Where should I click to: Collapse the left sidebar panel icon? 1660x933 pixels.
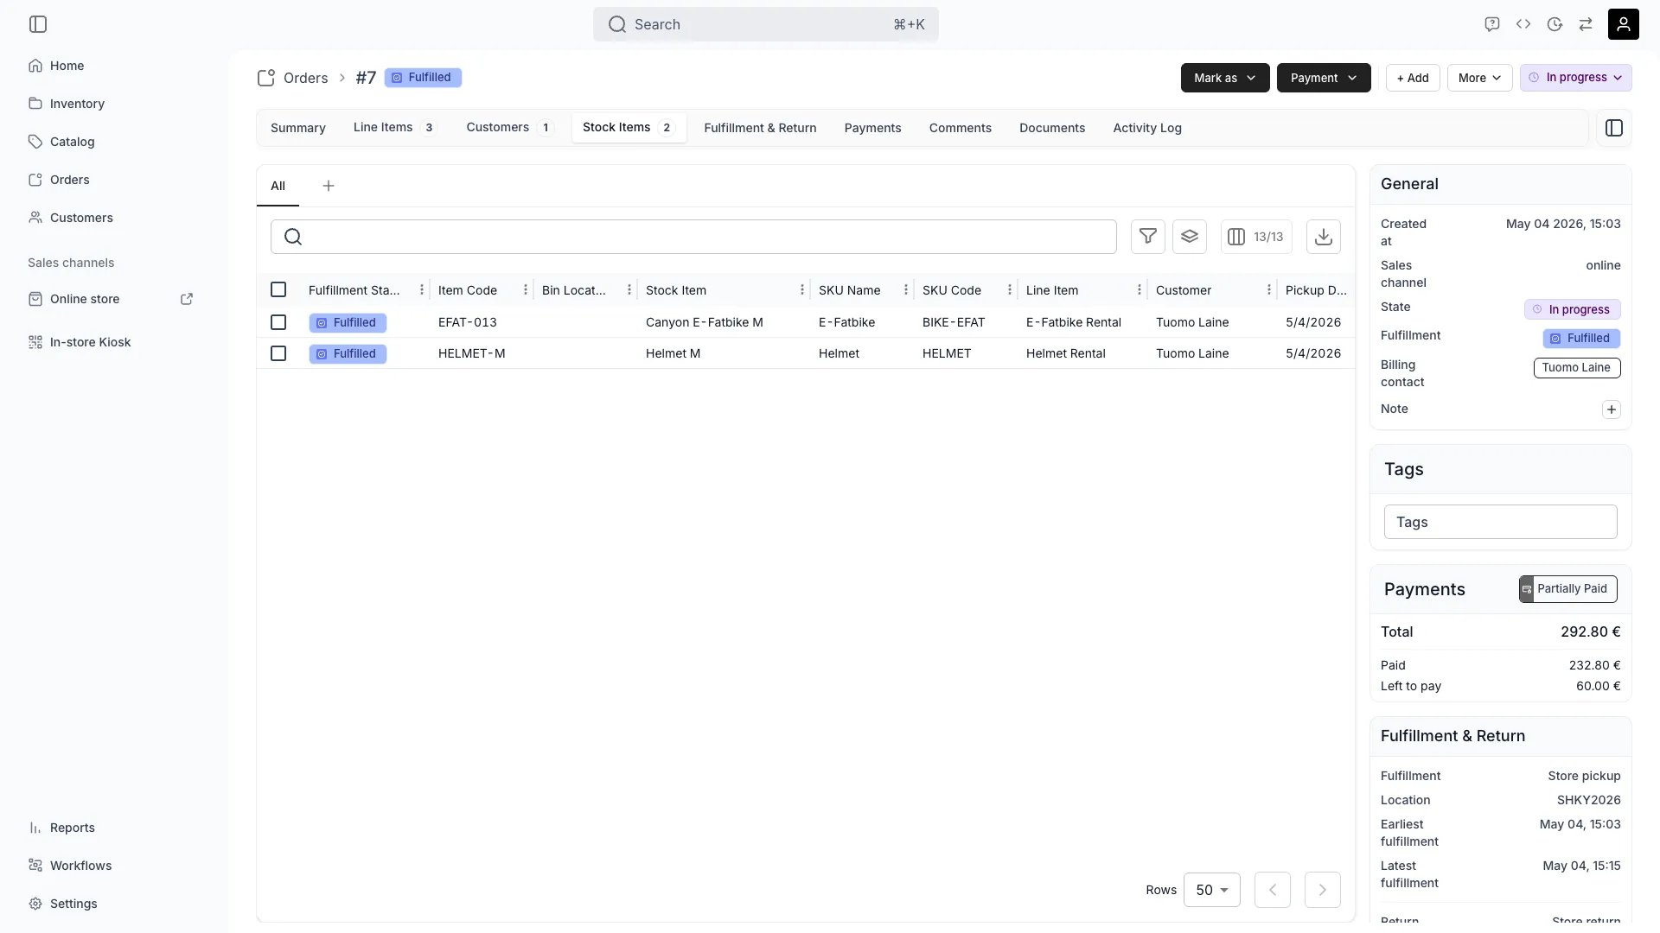pos(38,24)
